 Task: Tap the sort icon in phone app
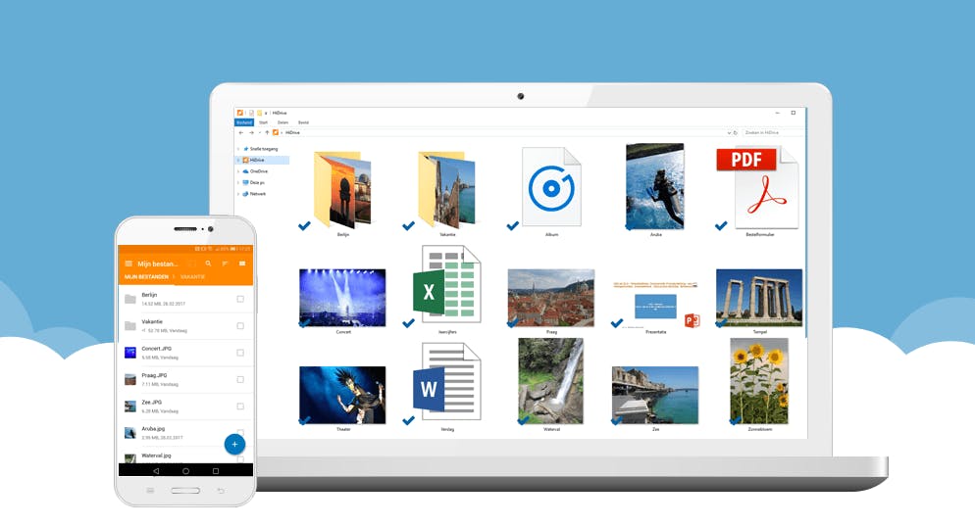coord(225,263)
